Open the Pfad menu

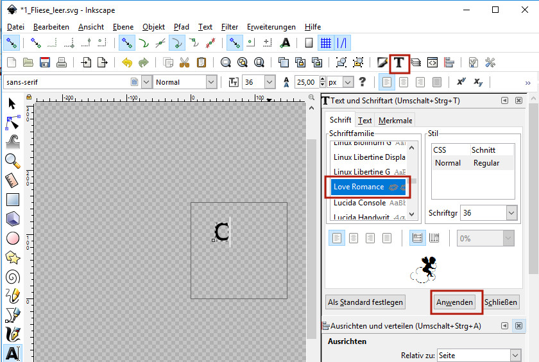182,27
